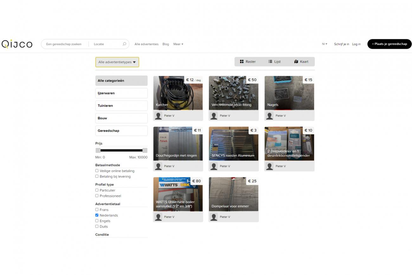Select the Gereedschap category
The width and height of the screenshot is (412, 275).
[x=121, y=131]
